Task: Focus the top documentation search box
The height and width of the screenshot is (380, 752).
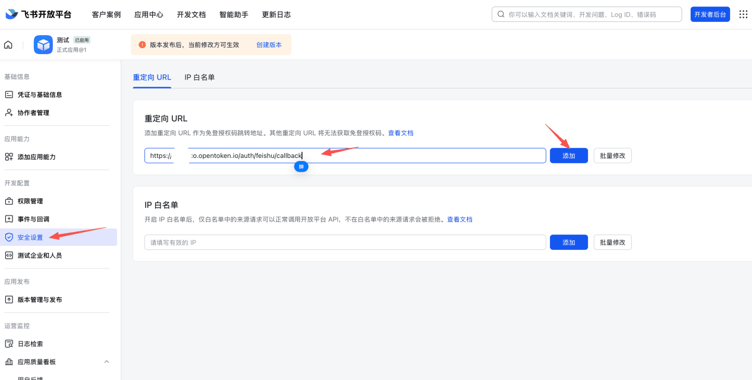Action: [x=587, y=14]
